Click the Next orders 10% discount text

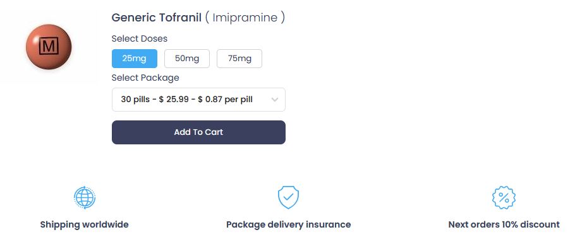(504, 225)
